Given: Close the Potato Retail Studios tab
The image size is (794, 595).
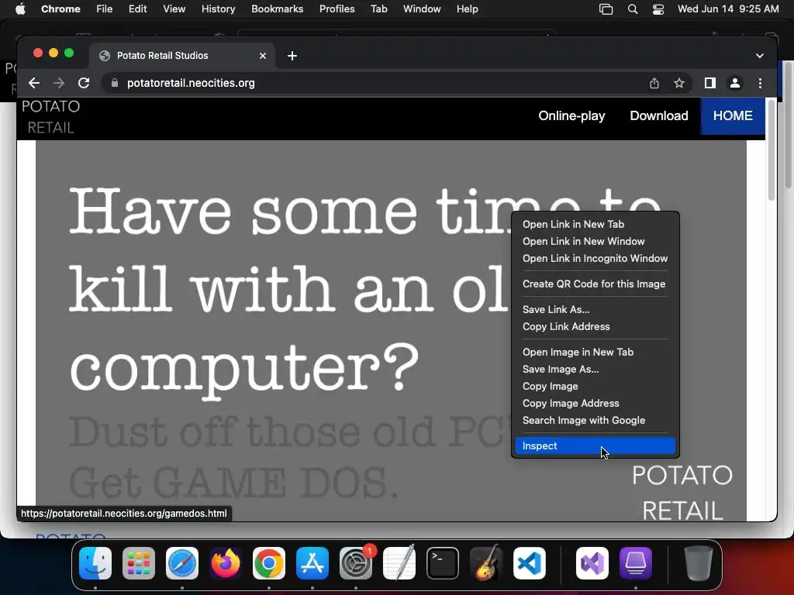Looking at the screenshot, I should [263, 56].
